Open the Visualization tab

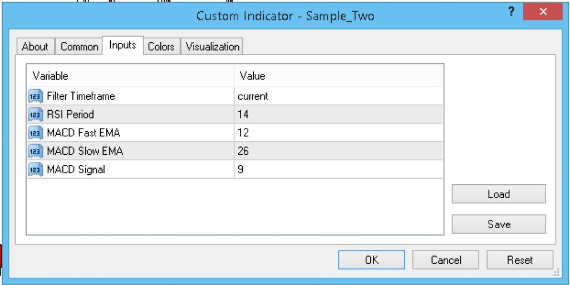point(213,47)
